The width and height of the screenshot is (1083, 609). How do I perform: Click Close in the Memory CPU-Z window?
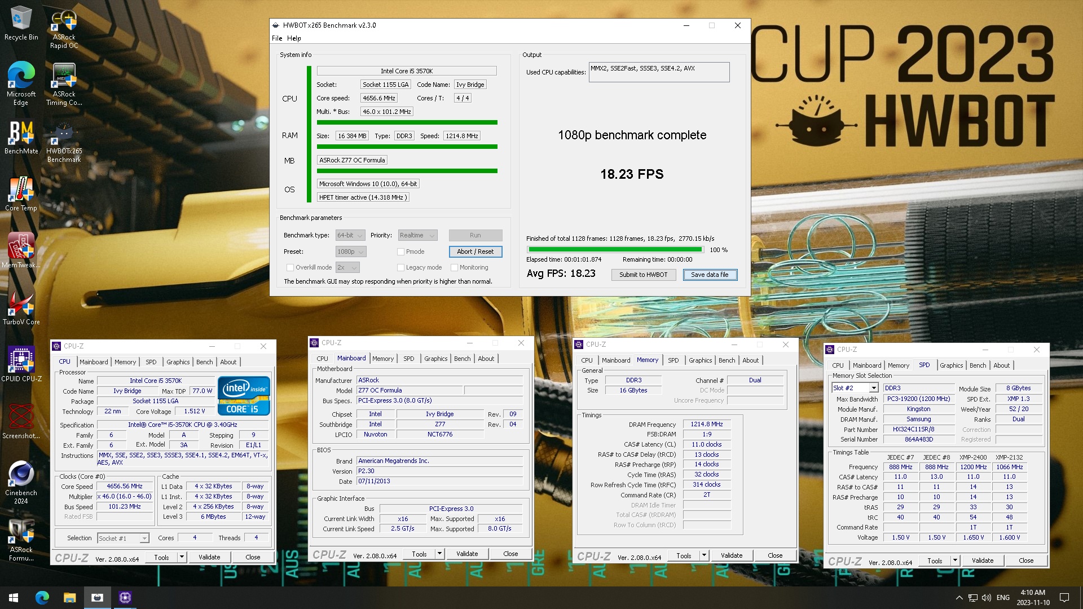point(775,555)
